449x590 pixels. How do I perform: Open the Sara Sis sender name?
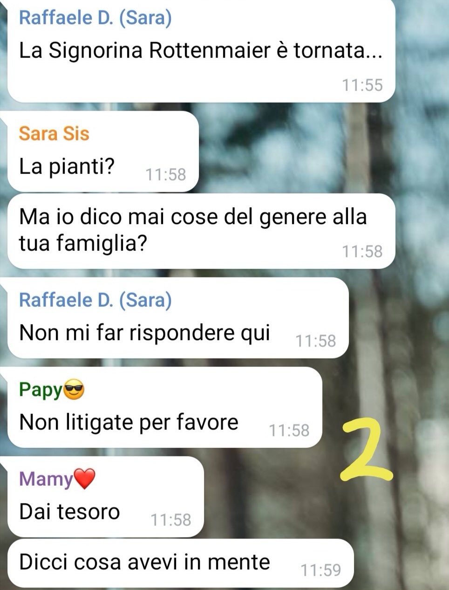[54, 134]
